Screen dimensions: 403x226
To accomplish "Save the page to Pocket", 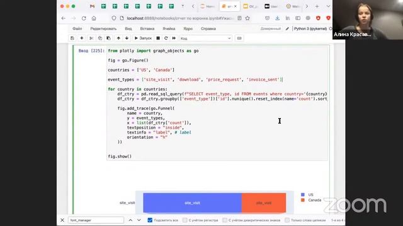I will [267, 18].
